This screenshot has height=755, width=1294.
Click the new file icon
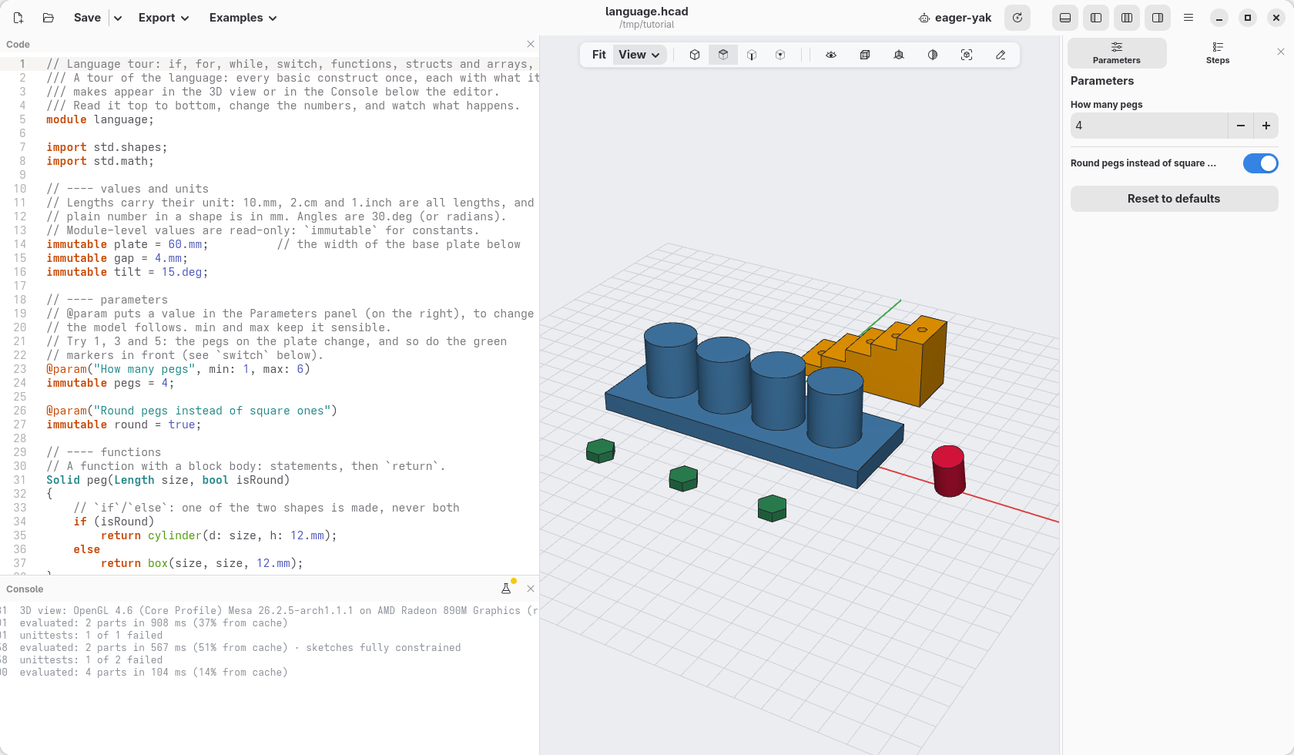click(x=18, y=18)
